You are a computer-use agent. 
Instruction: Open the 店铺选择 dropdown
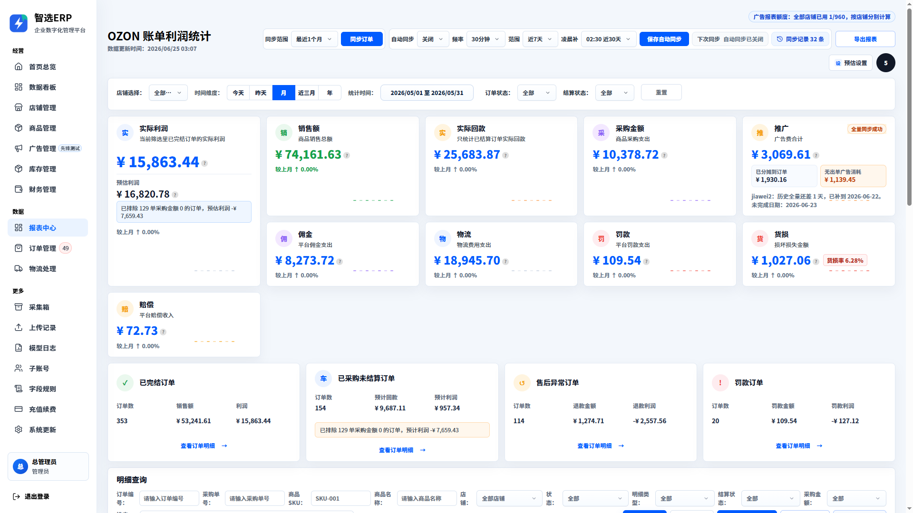coord(168,93)
